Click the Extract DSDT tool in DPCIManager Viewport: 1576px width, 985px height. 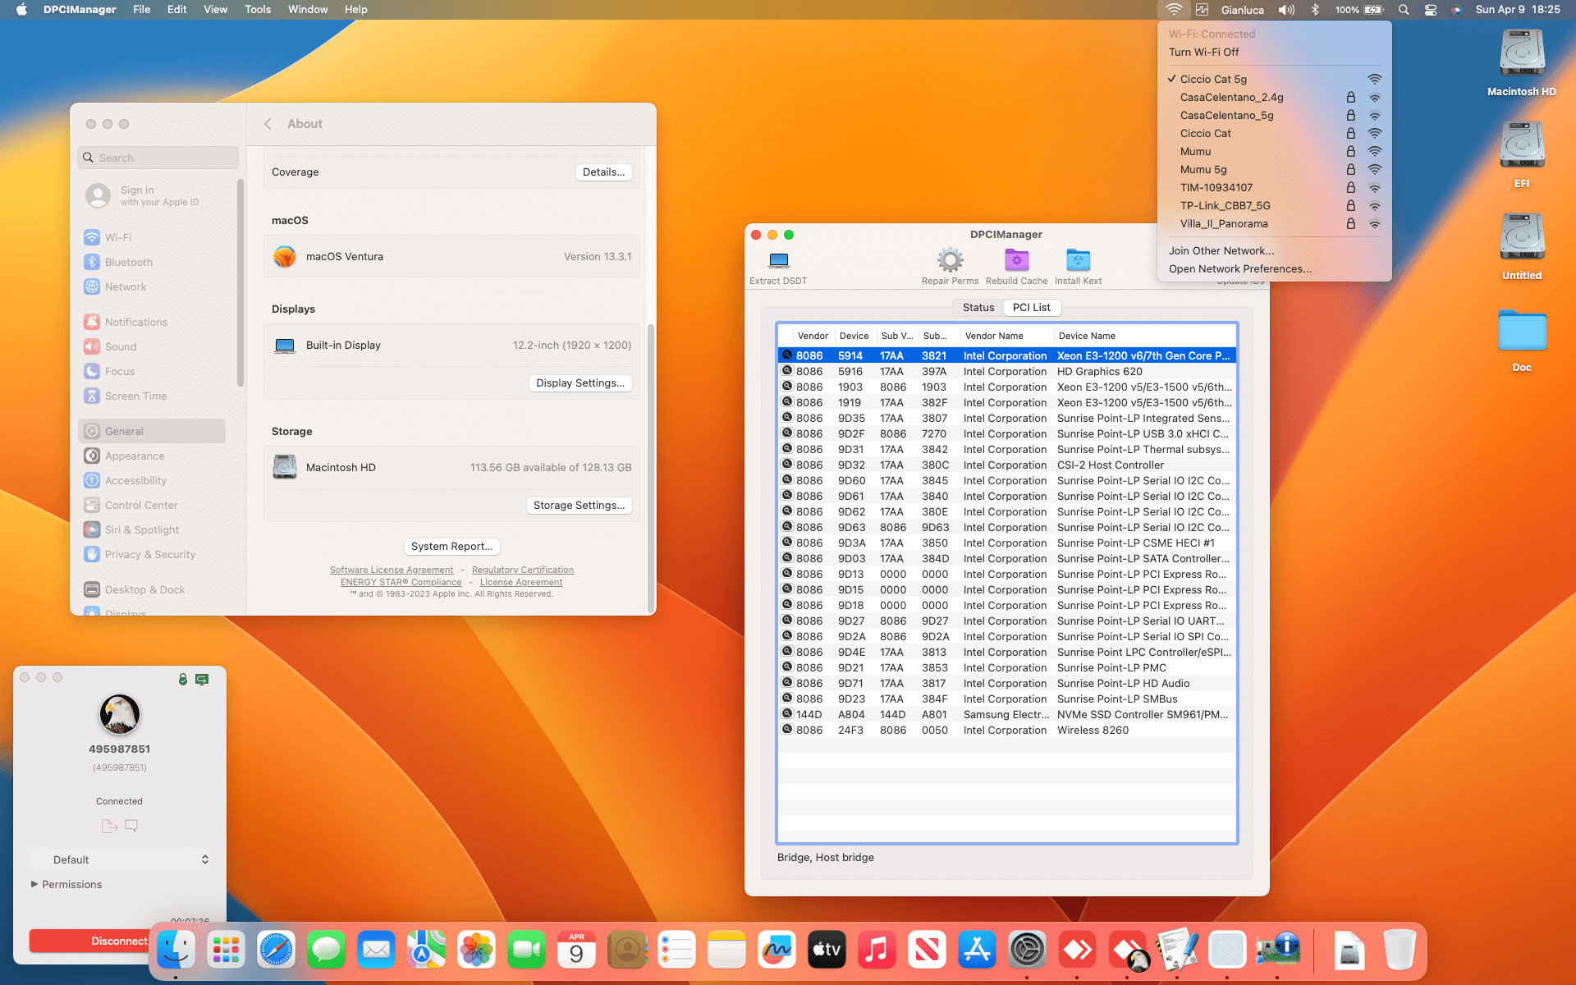[x=777, y=263]
